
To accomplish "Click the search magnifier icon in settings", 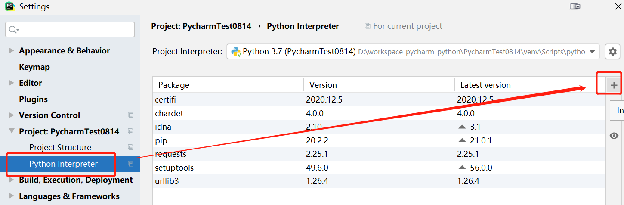I will pos(13,29).
